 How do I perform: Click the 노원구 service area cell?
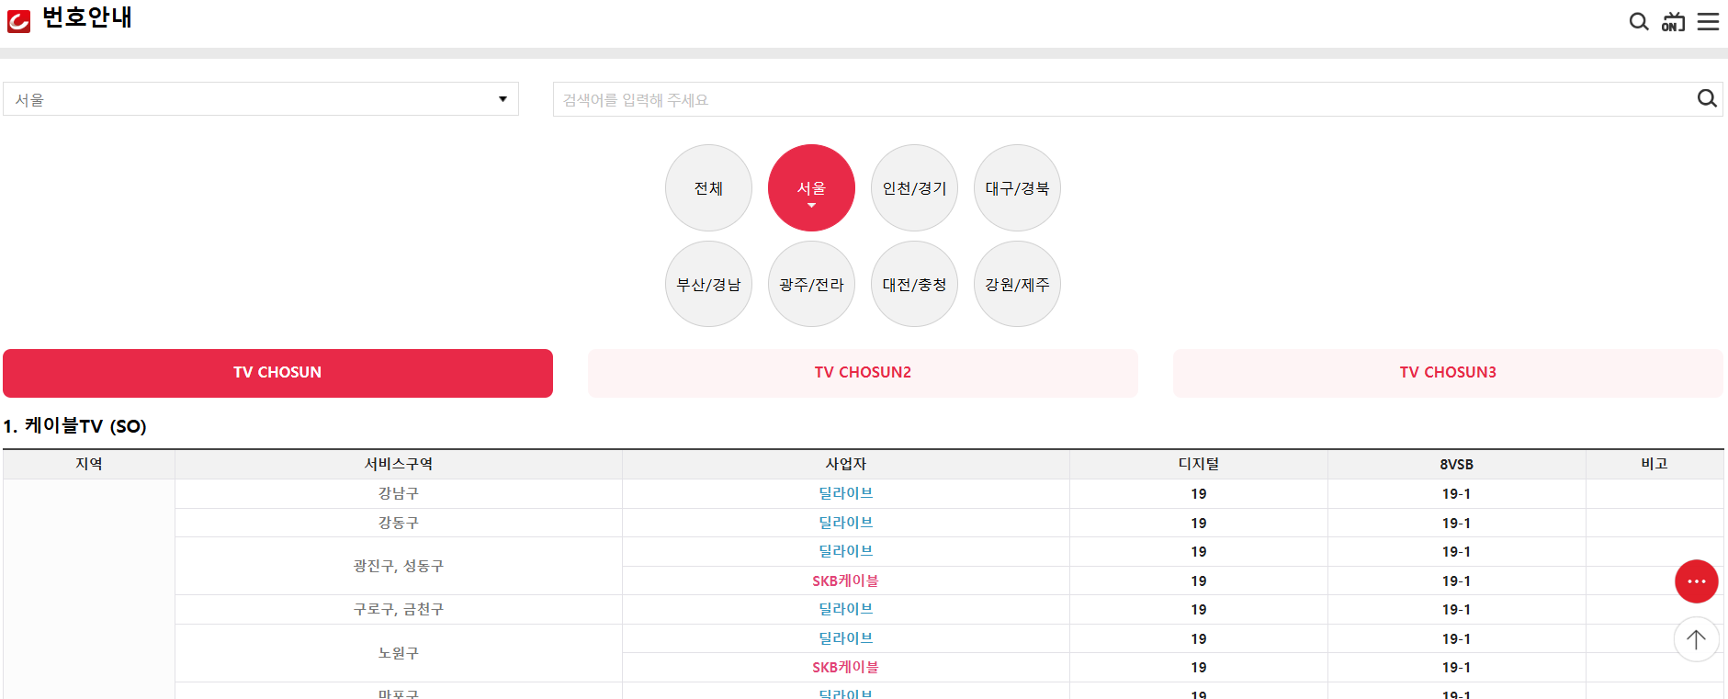399,653
